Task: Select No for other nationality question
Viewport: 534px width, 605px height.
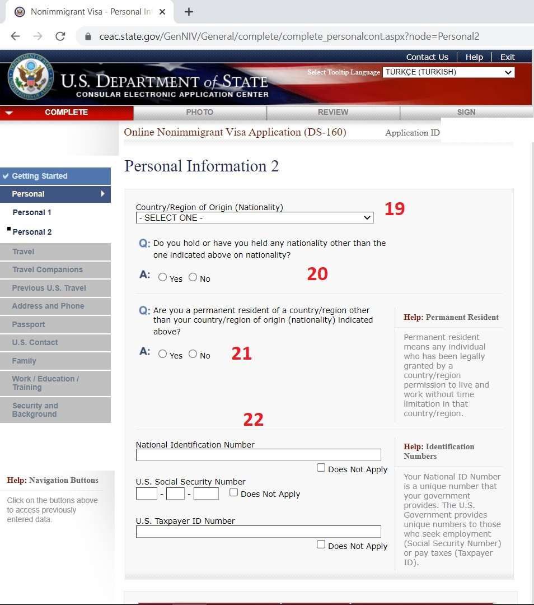Action: tap(193, 277)
